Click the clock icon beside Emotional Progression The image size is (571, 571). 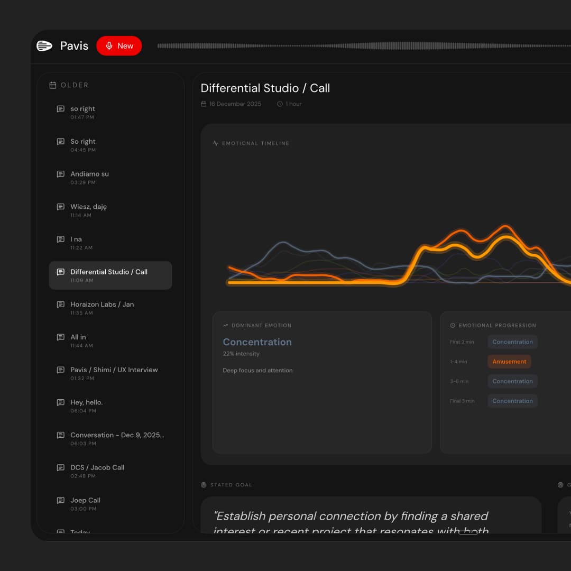453,326
